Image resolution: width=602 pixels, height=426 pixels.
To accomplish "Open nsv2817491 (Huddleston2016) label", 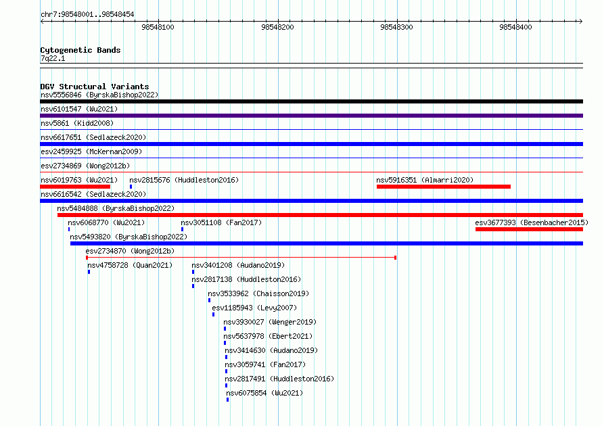I will pyautogui.click(x=279, y=379).
